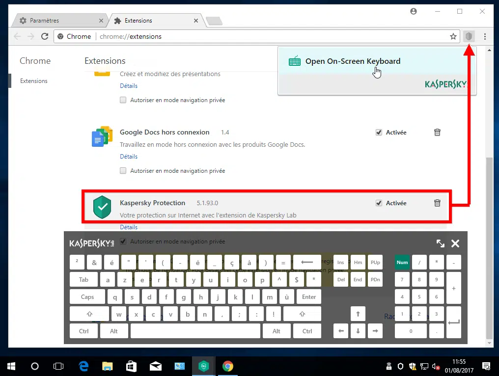
Task: Switch to the Extensions tab
Action: (157, 20)
